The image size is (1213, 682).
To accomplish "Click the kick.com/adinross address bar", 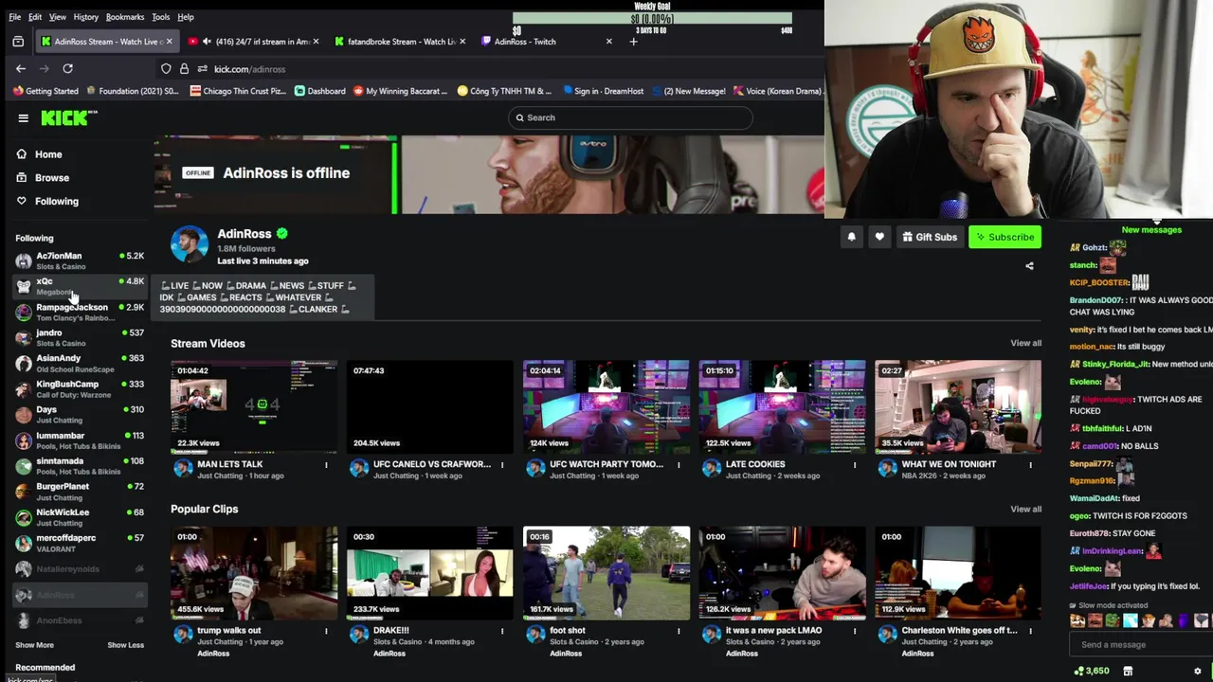I will pos(249,69).
